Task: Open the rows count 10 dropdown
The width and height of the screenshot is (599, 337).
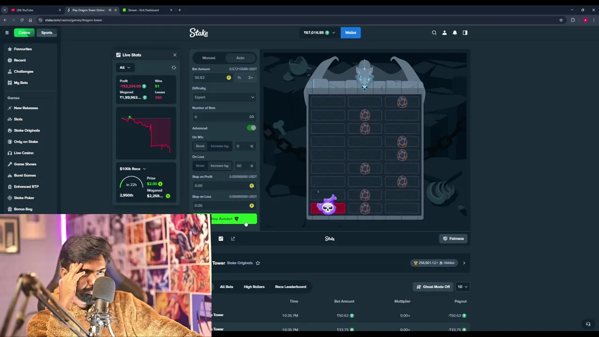Action: coord(462,287)
